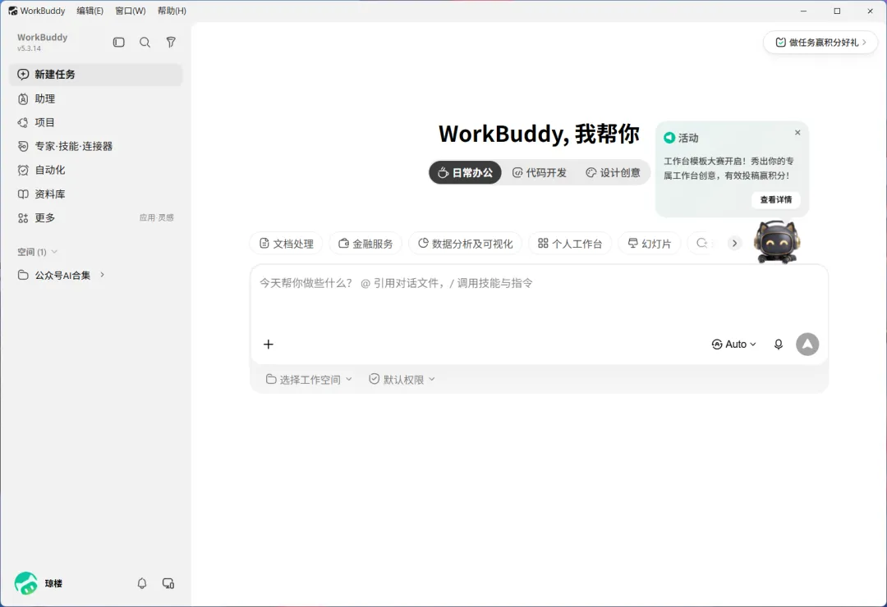Click WorkBuddy app icon in title bar
Image resolution: width=887 pixels, height=607 pixels.
[x=12, y=11]
